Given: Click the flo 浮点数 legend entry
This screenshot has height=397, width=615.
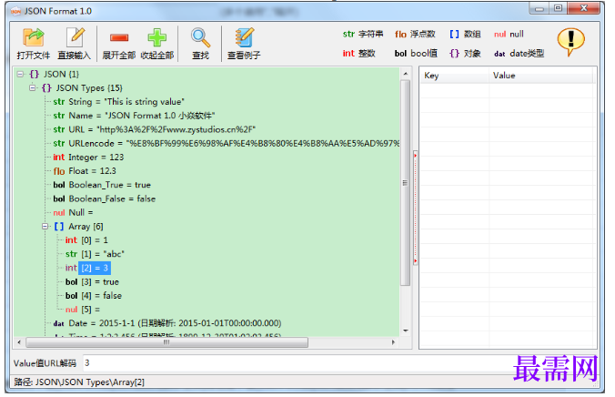Looking at the screenshot, I should (x=415, y=35).
